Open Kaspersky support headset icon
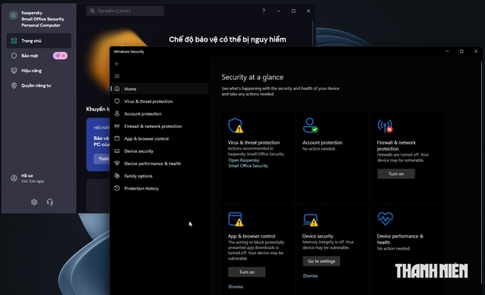This screenshot has height=295, width=485. click(50, 202)
